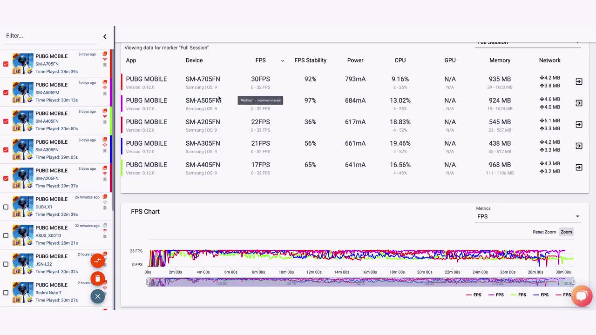Click screenshots icon on SM-A405FN session
Screen dimensions: 596x335
(x=105, y=111)
